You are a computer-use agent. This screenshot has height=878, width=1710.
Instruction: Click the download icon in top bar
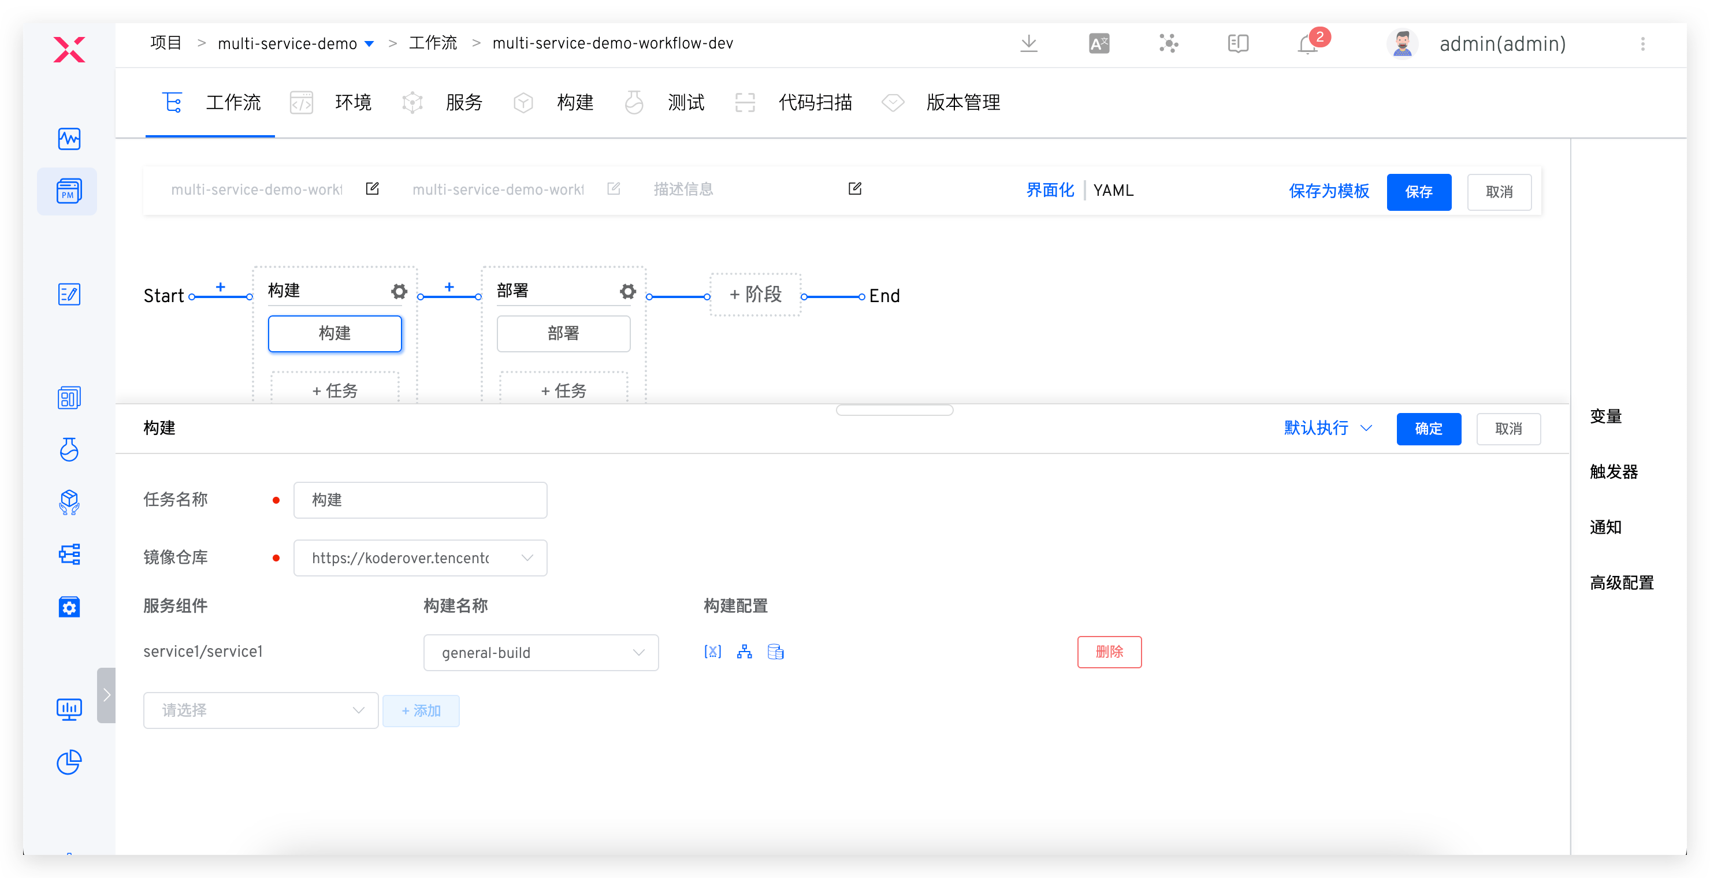1028,44
